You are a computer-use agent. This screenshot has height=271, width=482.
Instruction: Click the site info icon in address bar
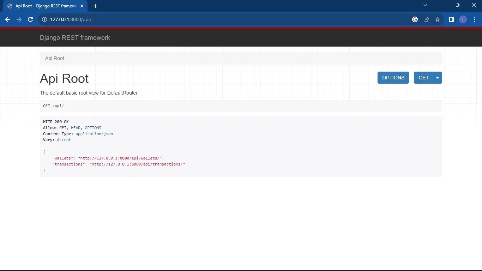click(x=44, y=19)
